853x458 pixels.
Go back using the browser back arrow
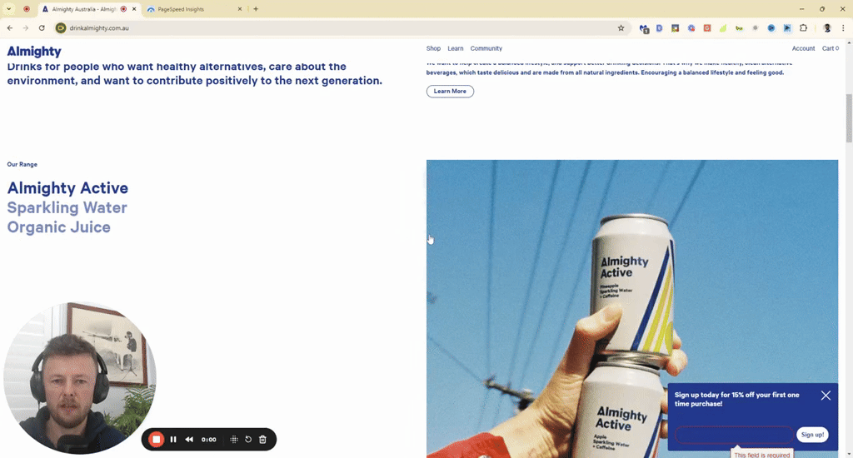pos(10,27)
